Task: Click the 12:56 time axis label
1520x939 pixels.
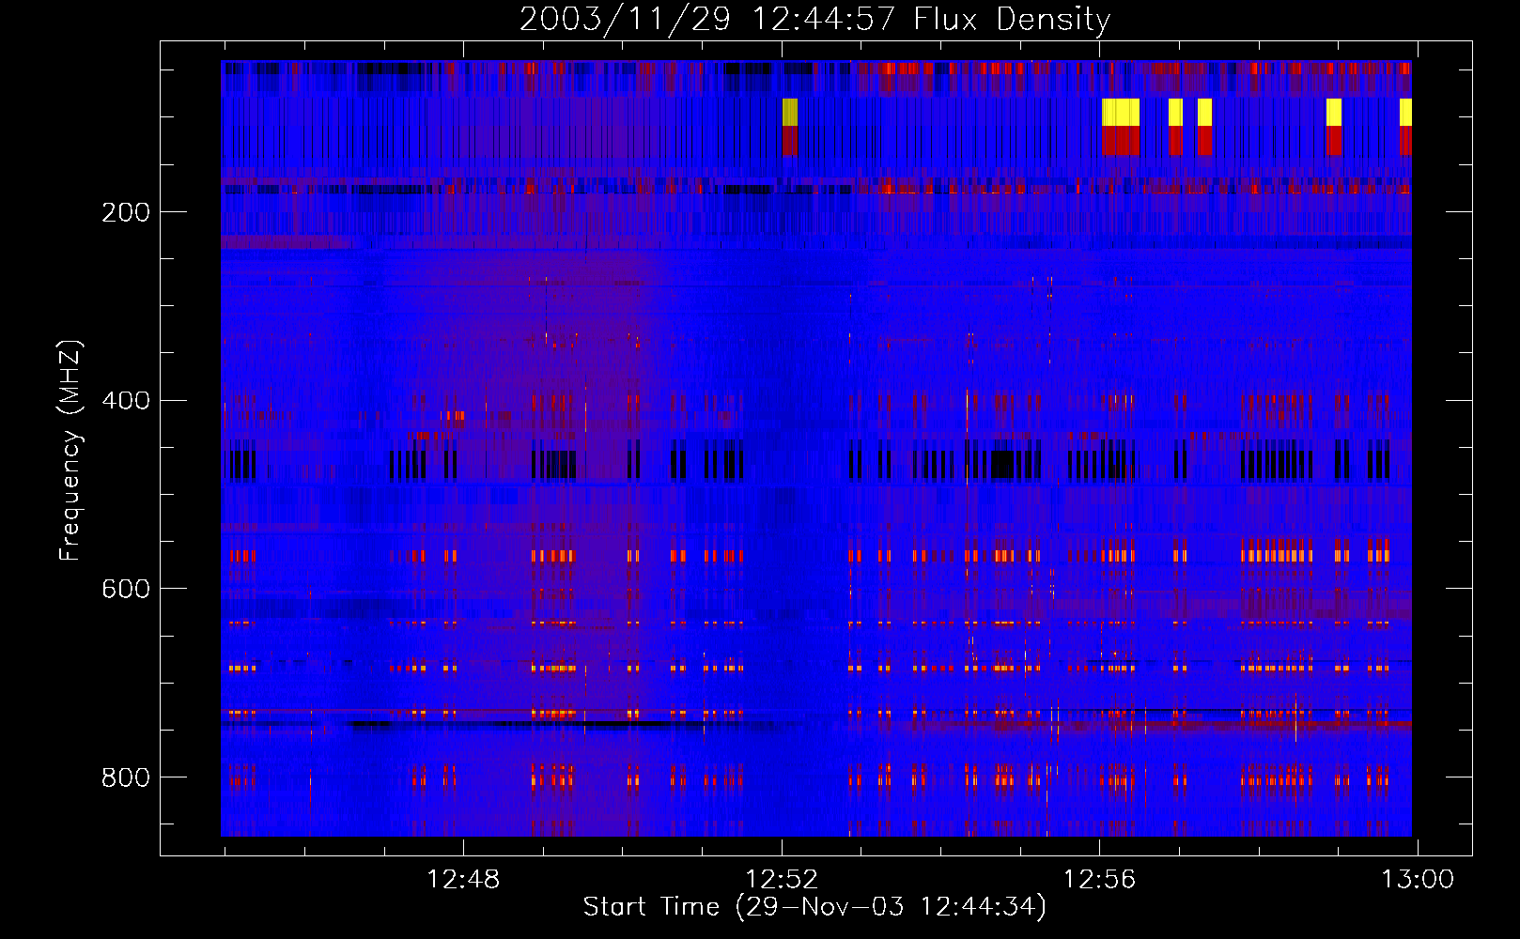Action: (1099, 880)
